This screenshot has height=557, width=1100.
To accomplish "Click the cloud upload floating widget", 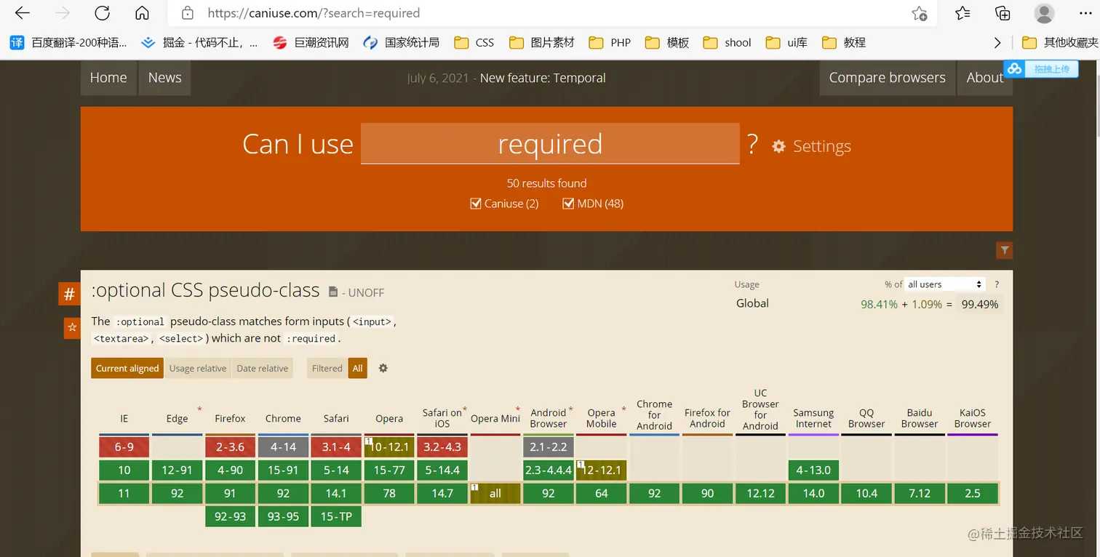I will (x=1040, y=69).
